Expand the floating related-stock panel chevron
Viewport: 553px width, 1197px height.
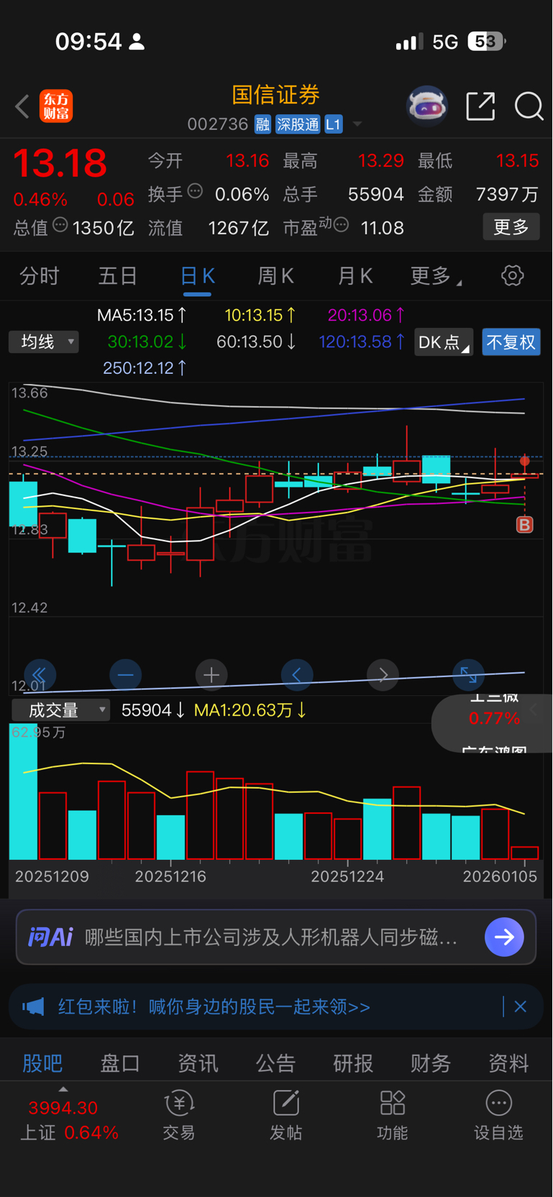coord(533,710)
